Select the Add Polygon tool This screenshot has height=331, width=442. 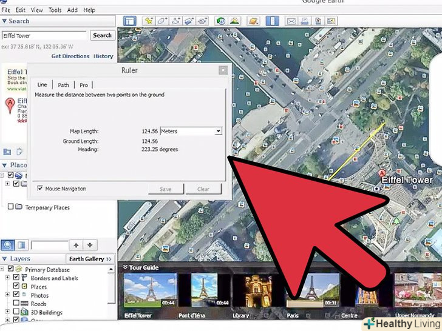pyautogui.click(x=161, y=21)
